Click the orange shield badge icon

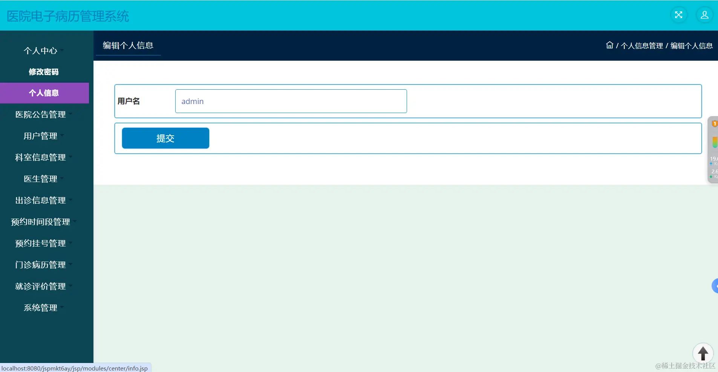tap(714, 124)
